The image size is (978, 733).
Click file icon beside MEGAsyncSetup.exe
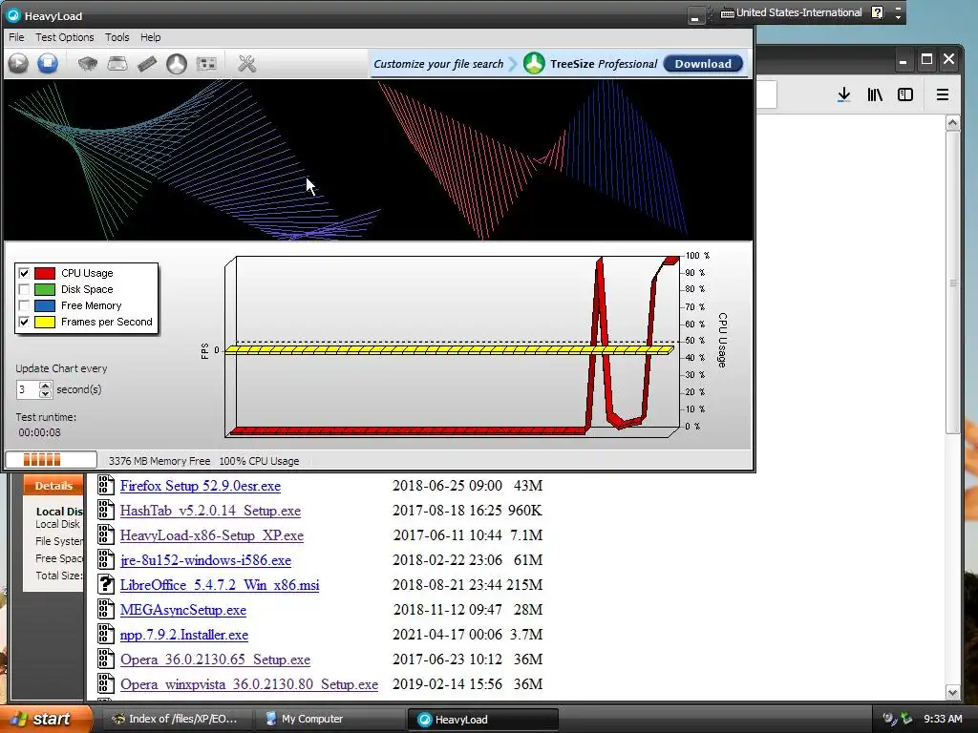tap(106, 609)
